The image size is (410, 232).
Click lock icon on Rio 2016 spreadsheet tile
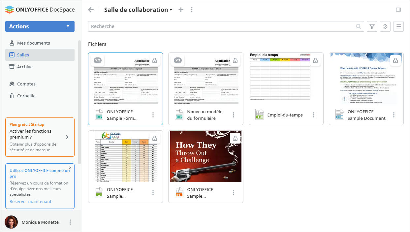[x=155, y=138]
